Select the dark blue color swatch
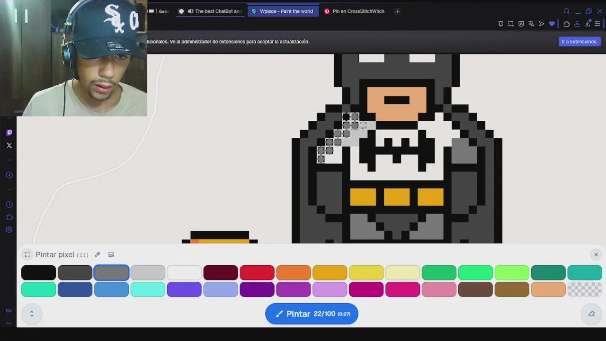606x341 pixels. pos(75,289)
